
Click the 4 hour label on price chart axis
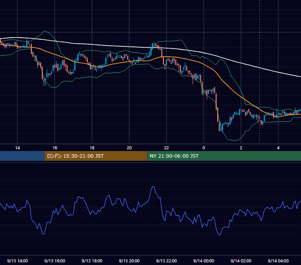point(278,148)
